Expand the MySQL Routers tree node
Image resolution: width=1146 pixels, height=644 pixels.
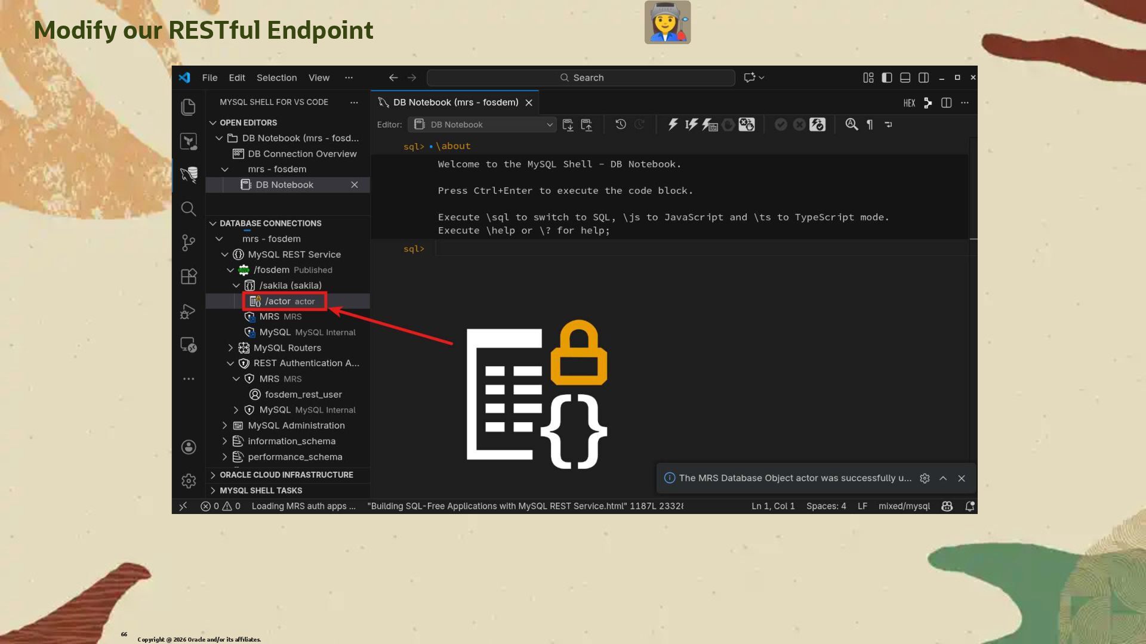tap(230, 348)
